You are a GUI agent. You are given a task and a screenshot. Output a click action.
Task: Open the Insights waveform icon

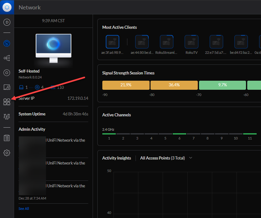[x=7, y=116]
